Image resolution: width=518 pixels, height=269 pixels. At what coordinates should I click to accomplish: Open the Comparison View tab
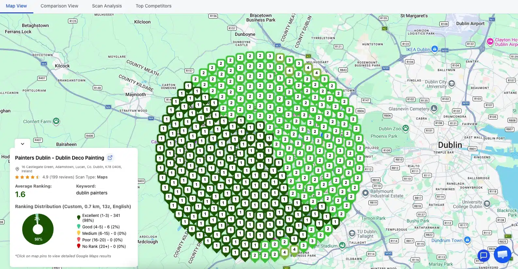[x=59, y=6]
